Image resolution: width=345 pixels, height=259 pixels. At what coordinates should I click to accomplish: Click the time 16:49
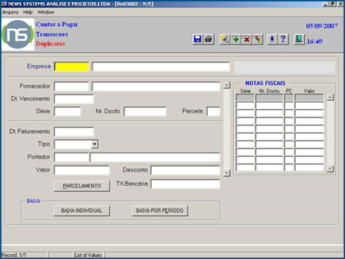click(x=315, y=42)
